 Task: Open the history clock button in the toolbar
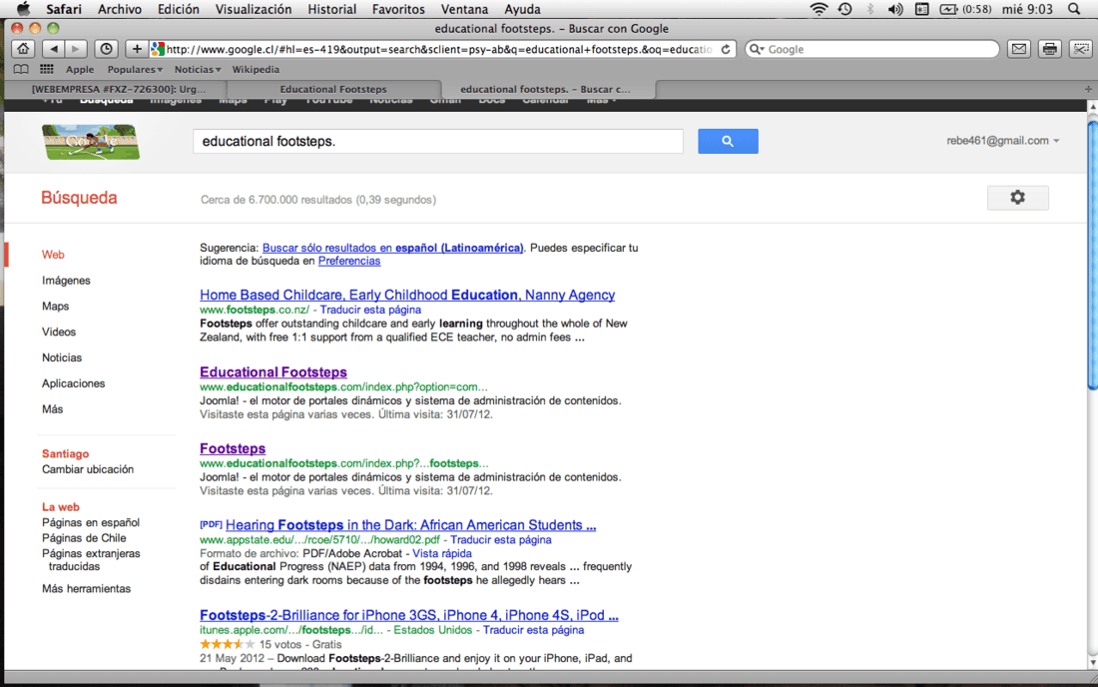106,49
